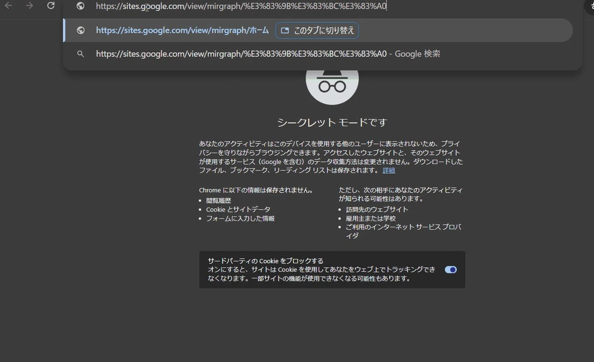The height and width of the screenshot is (362, 594).
Task: Click the "このタブに切り替え" button
Action: (x=317, y=30)
